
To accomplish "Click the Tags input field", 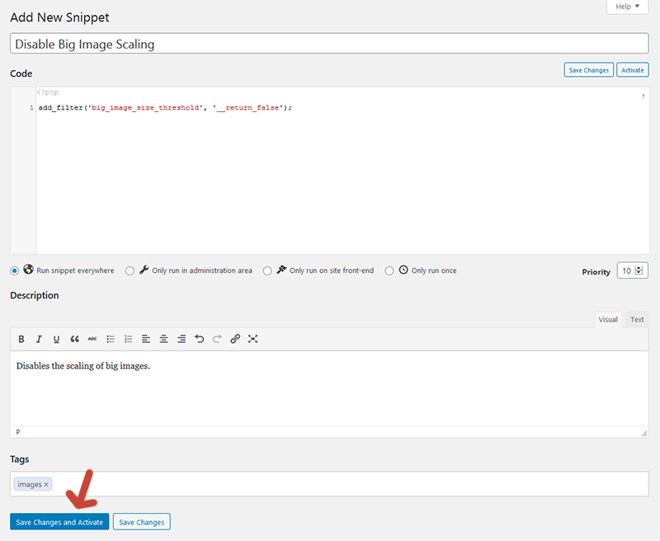I will [329, 484].
